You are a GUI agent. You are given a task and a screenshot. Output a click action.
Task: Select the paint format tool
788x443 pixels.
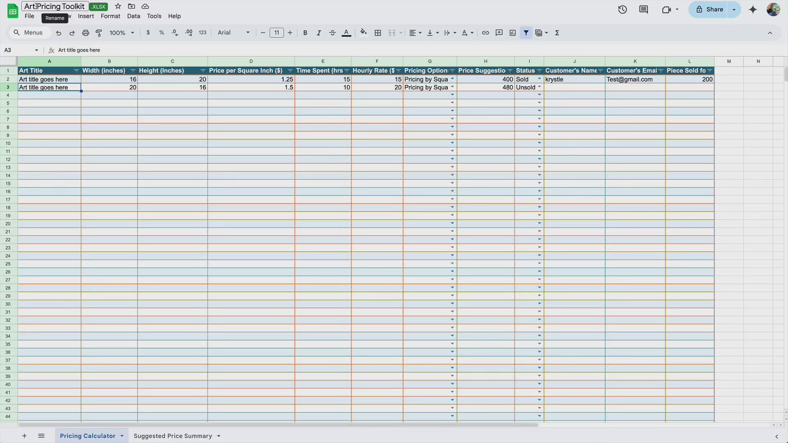click(x=99, y=33)
